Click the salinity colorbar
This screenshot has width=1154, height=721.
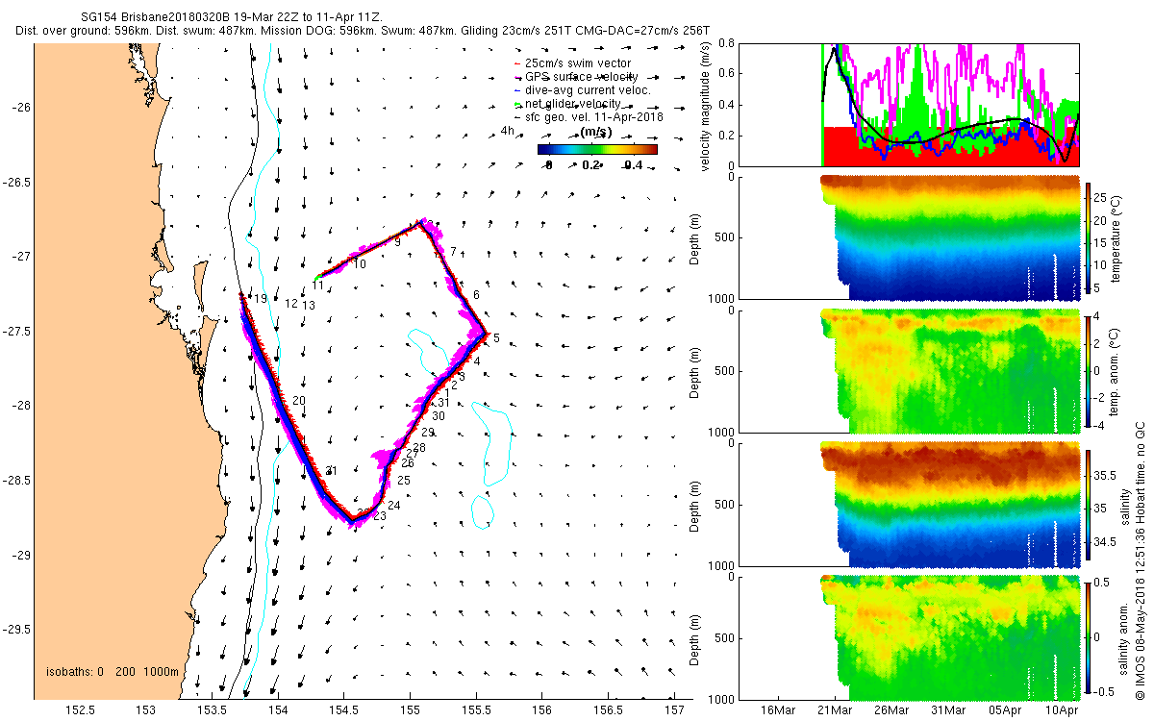(1090, 504)
